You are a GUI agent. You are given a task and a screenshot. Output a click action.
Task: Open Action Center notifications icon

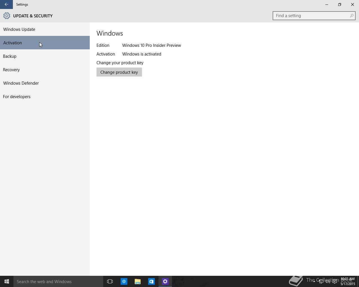335,281
